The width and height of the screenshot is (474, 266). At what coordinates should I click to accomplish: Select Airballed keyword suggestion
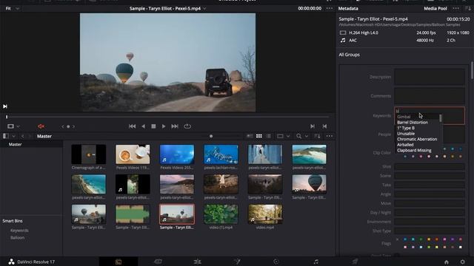coord(405,145)
